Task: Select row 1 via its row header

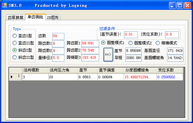Action: (x=15, y=77)
